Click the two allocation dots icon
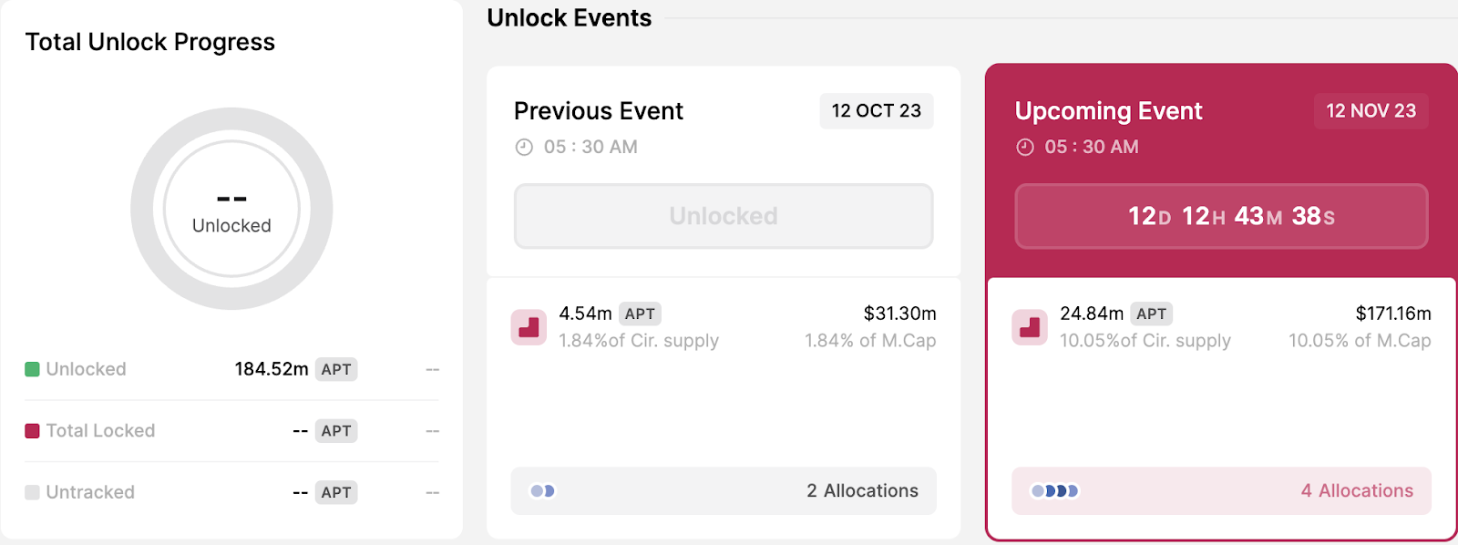This screenshot has height=545, width=1458. coord(542,491)
